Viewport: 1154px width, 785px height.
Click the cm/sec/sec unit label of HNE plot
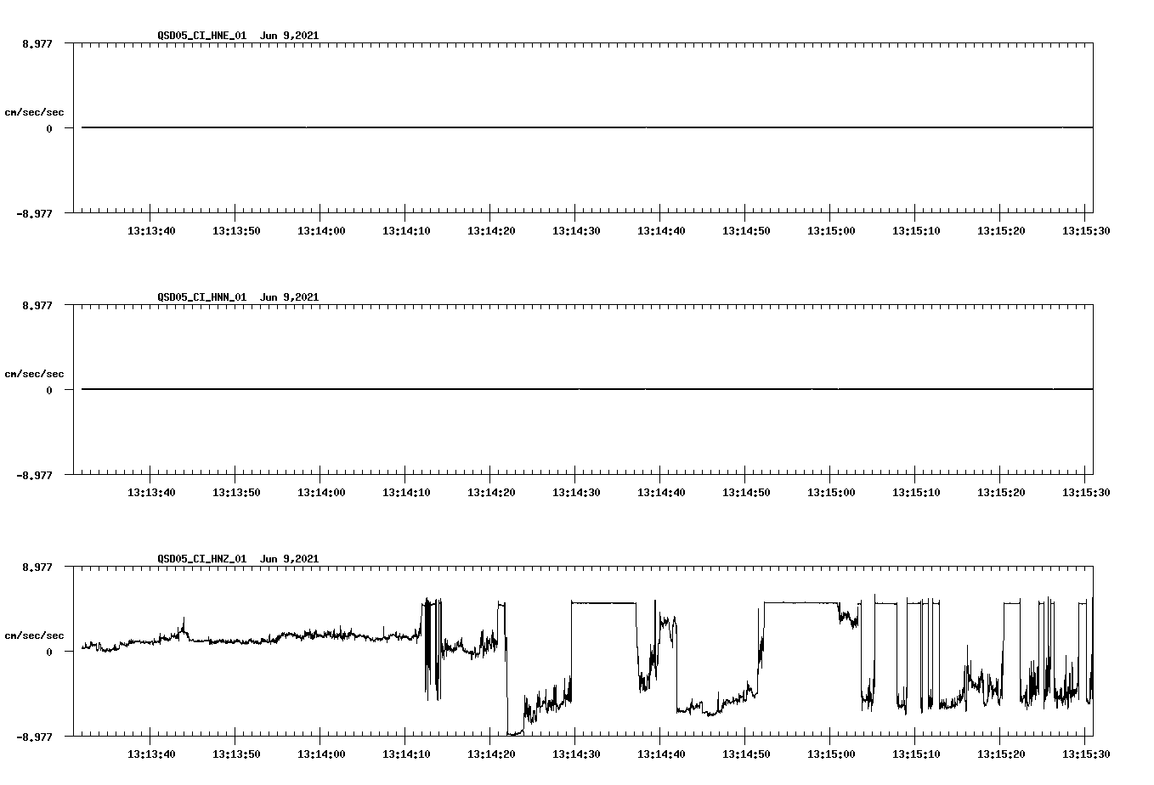[x=34, y=112]
